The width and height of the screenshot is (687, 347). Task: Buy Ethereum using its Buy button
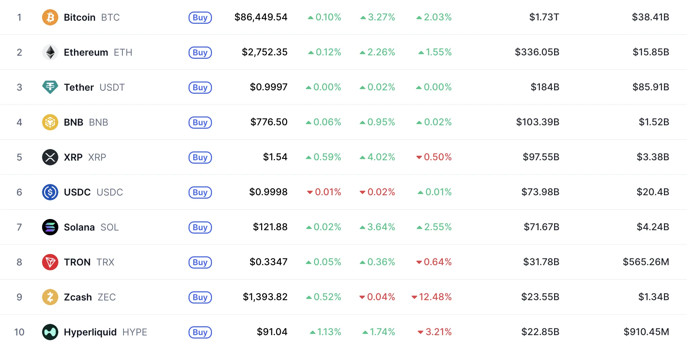pos(200,52)
